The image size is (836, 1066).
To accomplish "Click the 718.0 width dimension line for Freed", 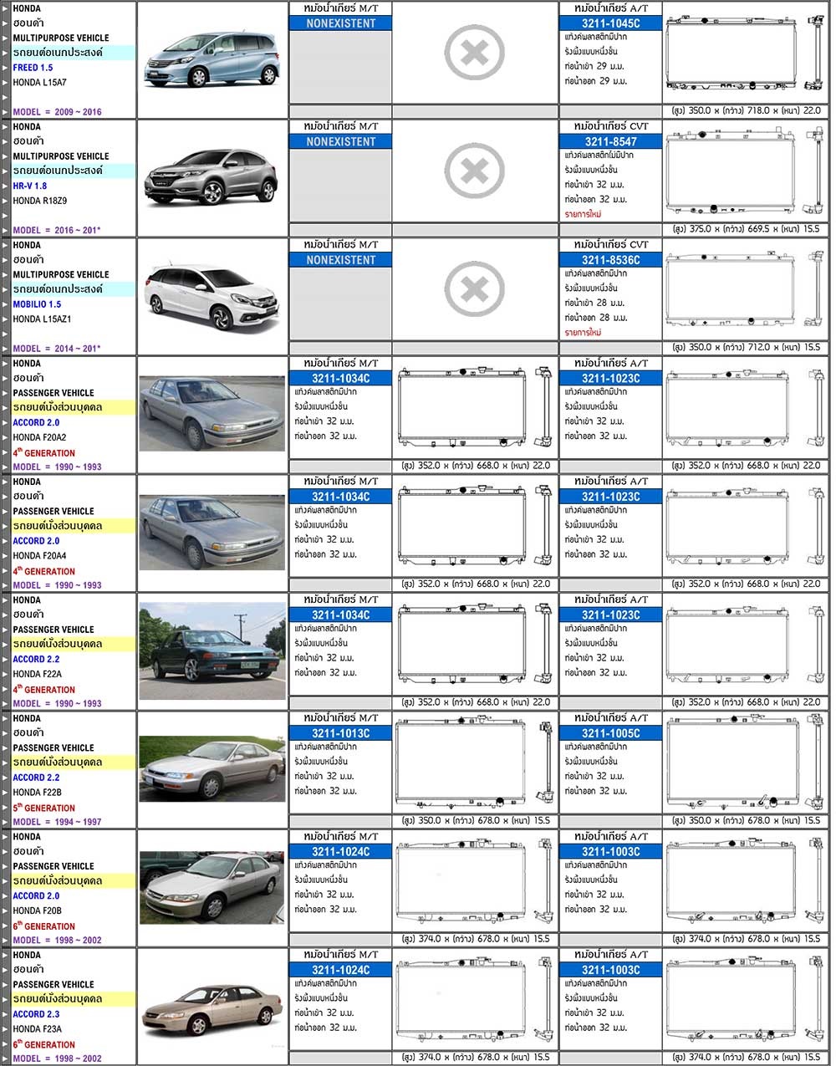I will pos(747,110).
